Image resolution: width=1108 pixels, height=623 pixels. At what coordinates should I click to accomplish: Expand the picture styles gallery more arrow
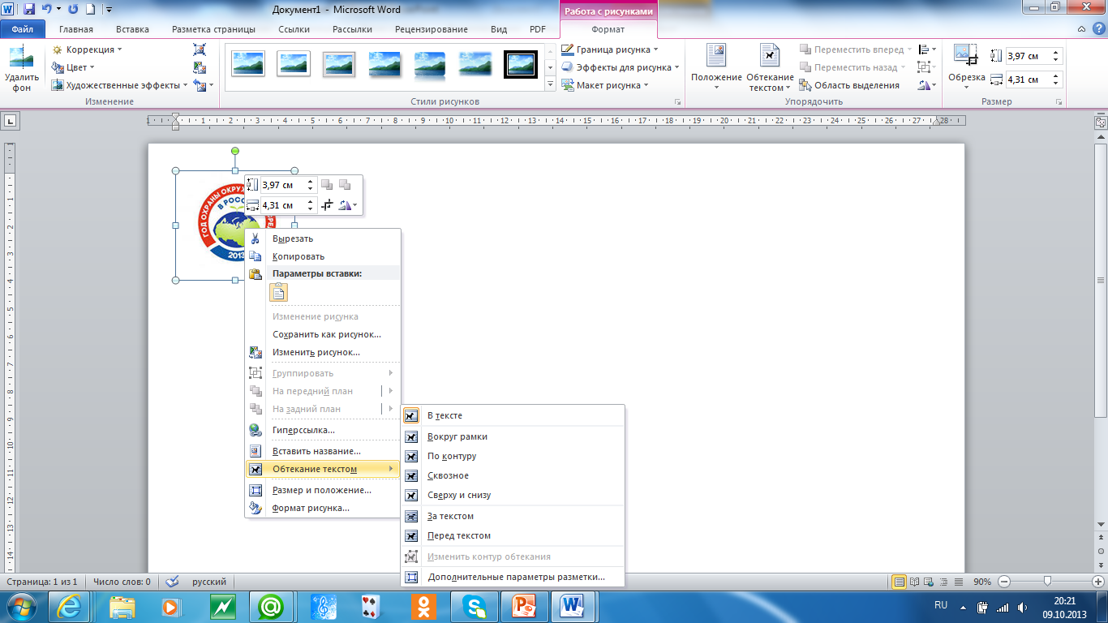pyautogui.click(x=550, y=84)
